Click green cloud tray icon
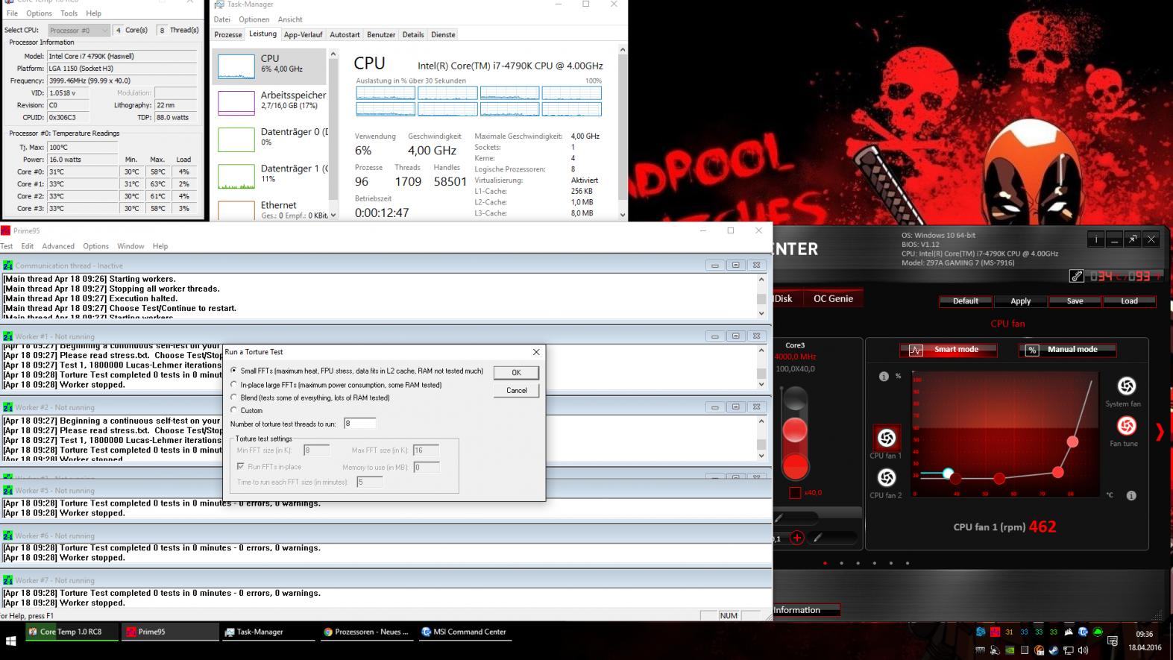This screenshot has height=660, width=1173. pos(1098,632)
